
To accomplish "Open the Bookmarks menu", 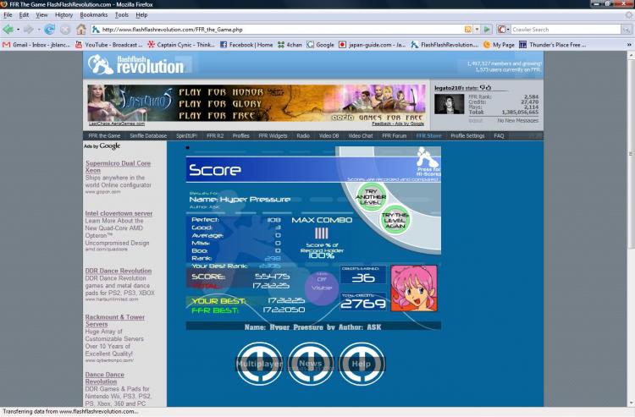I will (x=93, y=15).
